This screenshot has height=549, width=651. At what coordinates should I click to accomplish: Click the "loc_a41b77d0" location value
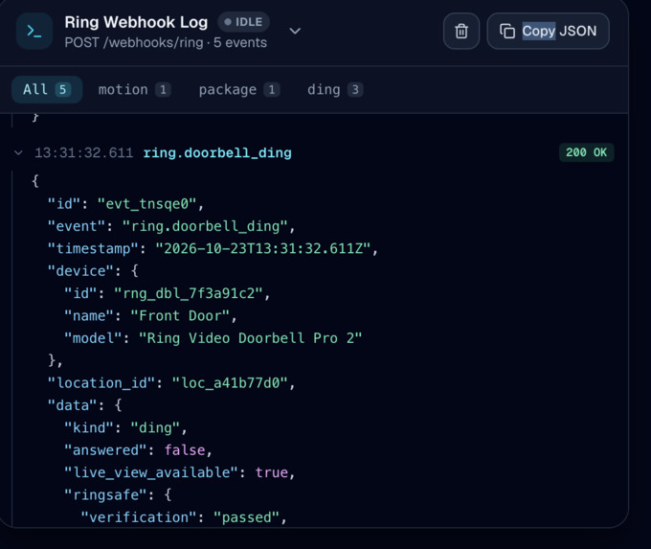(x=230, y=383)
